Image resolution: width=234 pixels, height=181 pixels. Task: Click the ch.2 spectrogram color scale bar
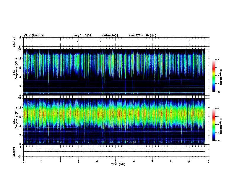pyautogui.click(x=214, y=125)
